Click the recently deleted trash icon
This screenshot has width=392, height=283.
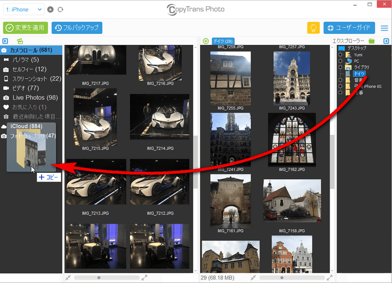tap(6, 117)
